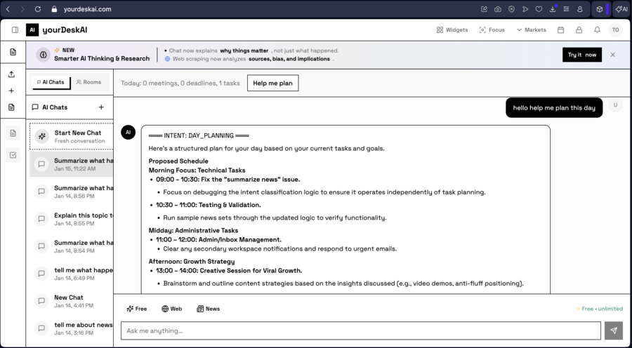Screen dimensions: 632x348
Task: Click the Help me plan button
Action: (x=272, y=83)
